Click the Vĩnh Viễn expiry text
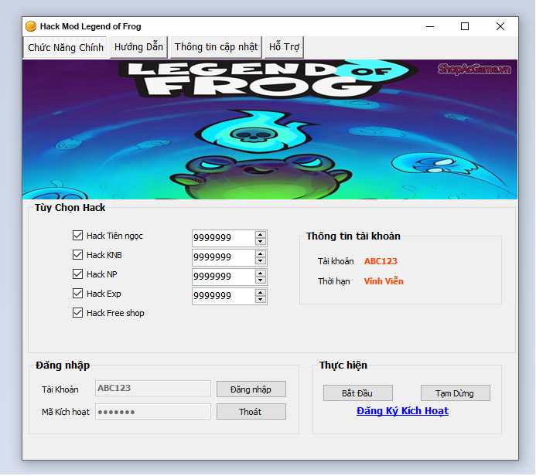 coord(384,281)
